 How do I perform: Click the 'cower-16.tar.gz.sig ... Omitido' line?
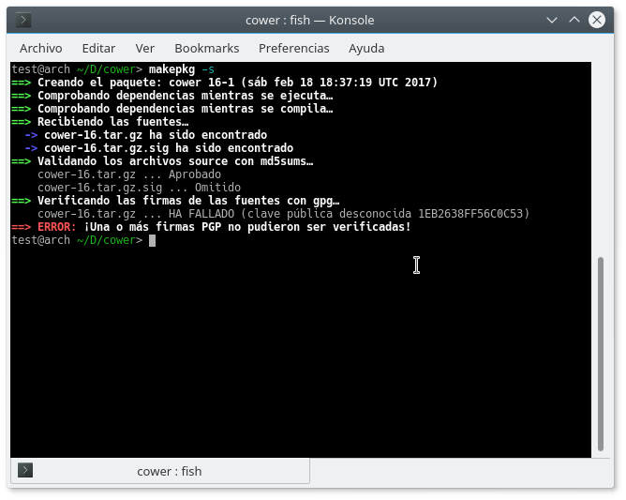[x=140, y=188]
